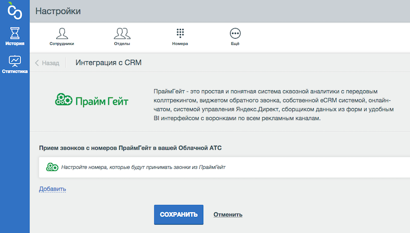Go back using the Назад chevron
The height and width of the screenshot is (233, 410).
pos(37,63)
